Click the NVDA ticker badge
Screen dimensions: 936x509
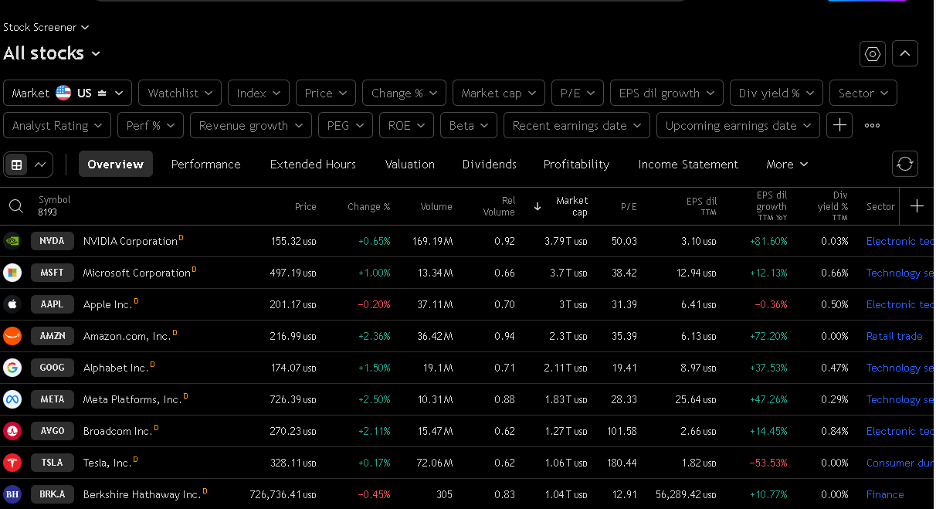tap(53, 241)
